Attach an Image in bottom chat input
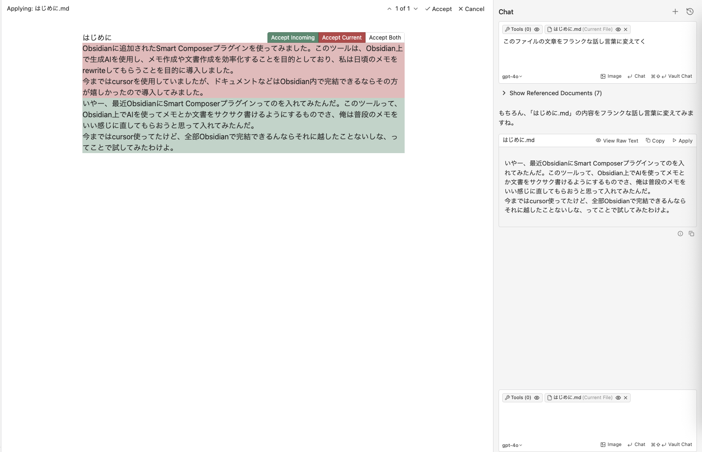This screenshot has height=452, width=702. 611,445
